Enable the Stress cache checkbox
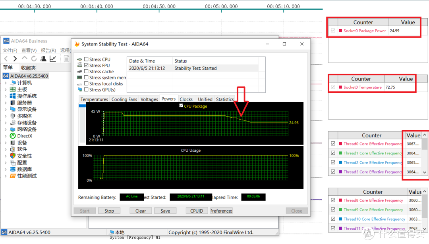This screenshot has width=429, height=244. (x=86, y=71)
